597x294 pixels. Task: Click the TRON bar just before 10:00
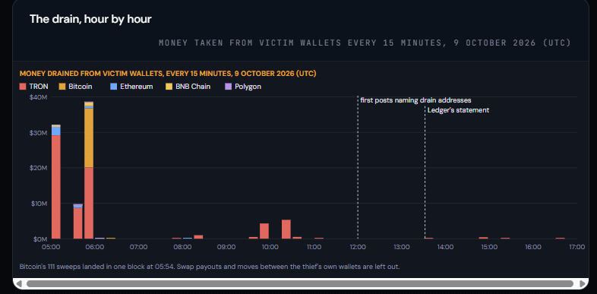pos(264,231)
